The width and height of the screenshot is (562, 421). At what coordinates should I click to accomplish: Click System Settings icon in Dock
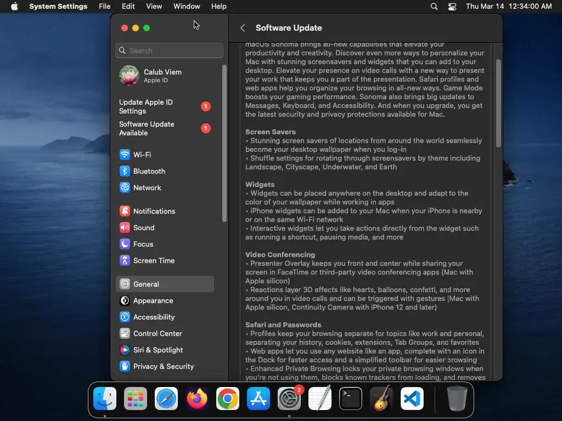tap(289, 399)
